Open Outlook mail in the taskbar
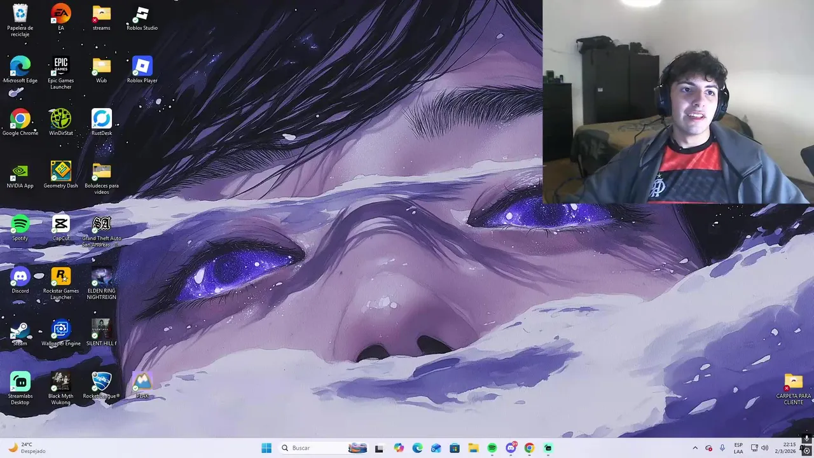 tap(436, 448)
